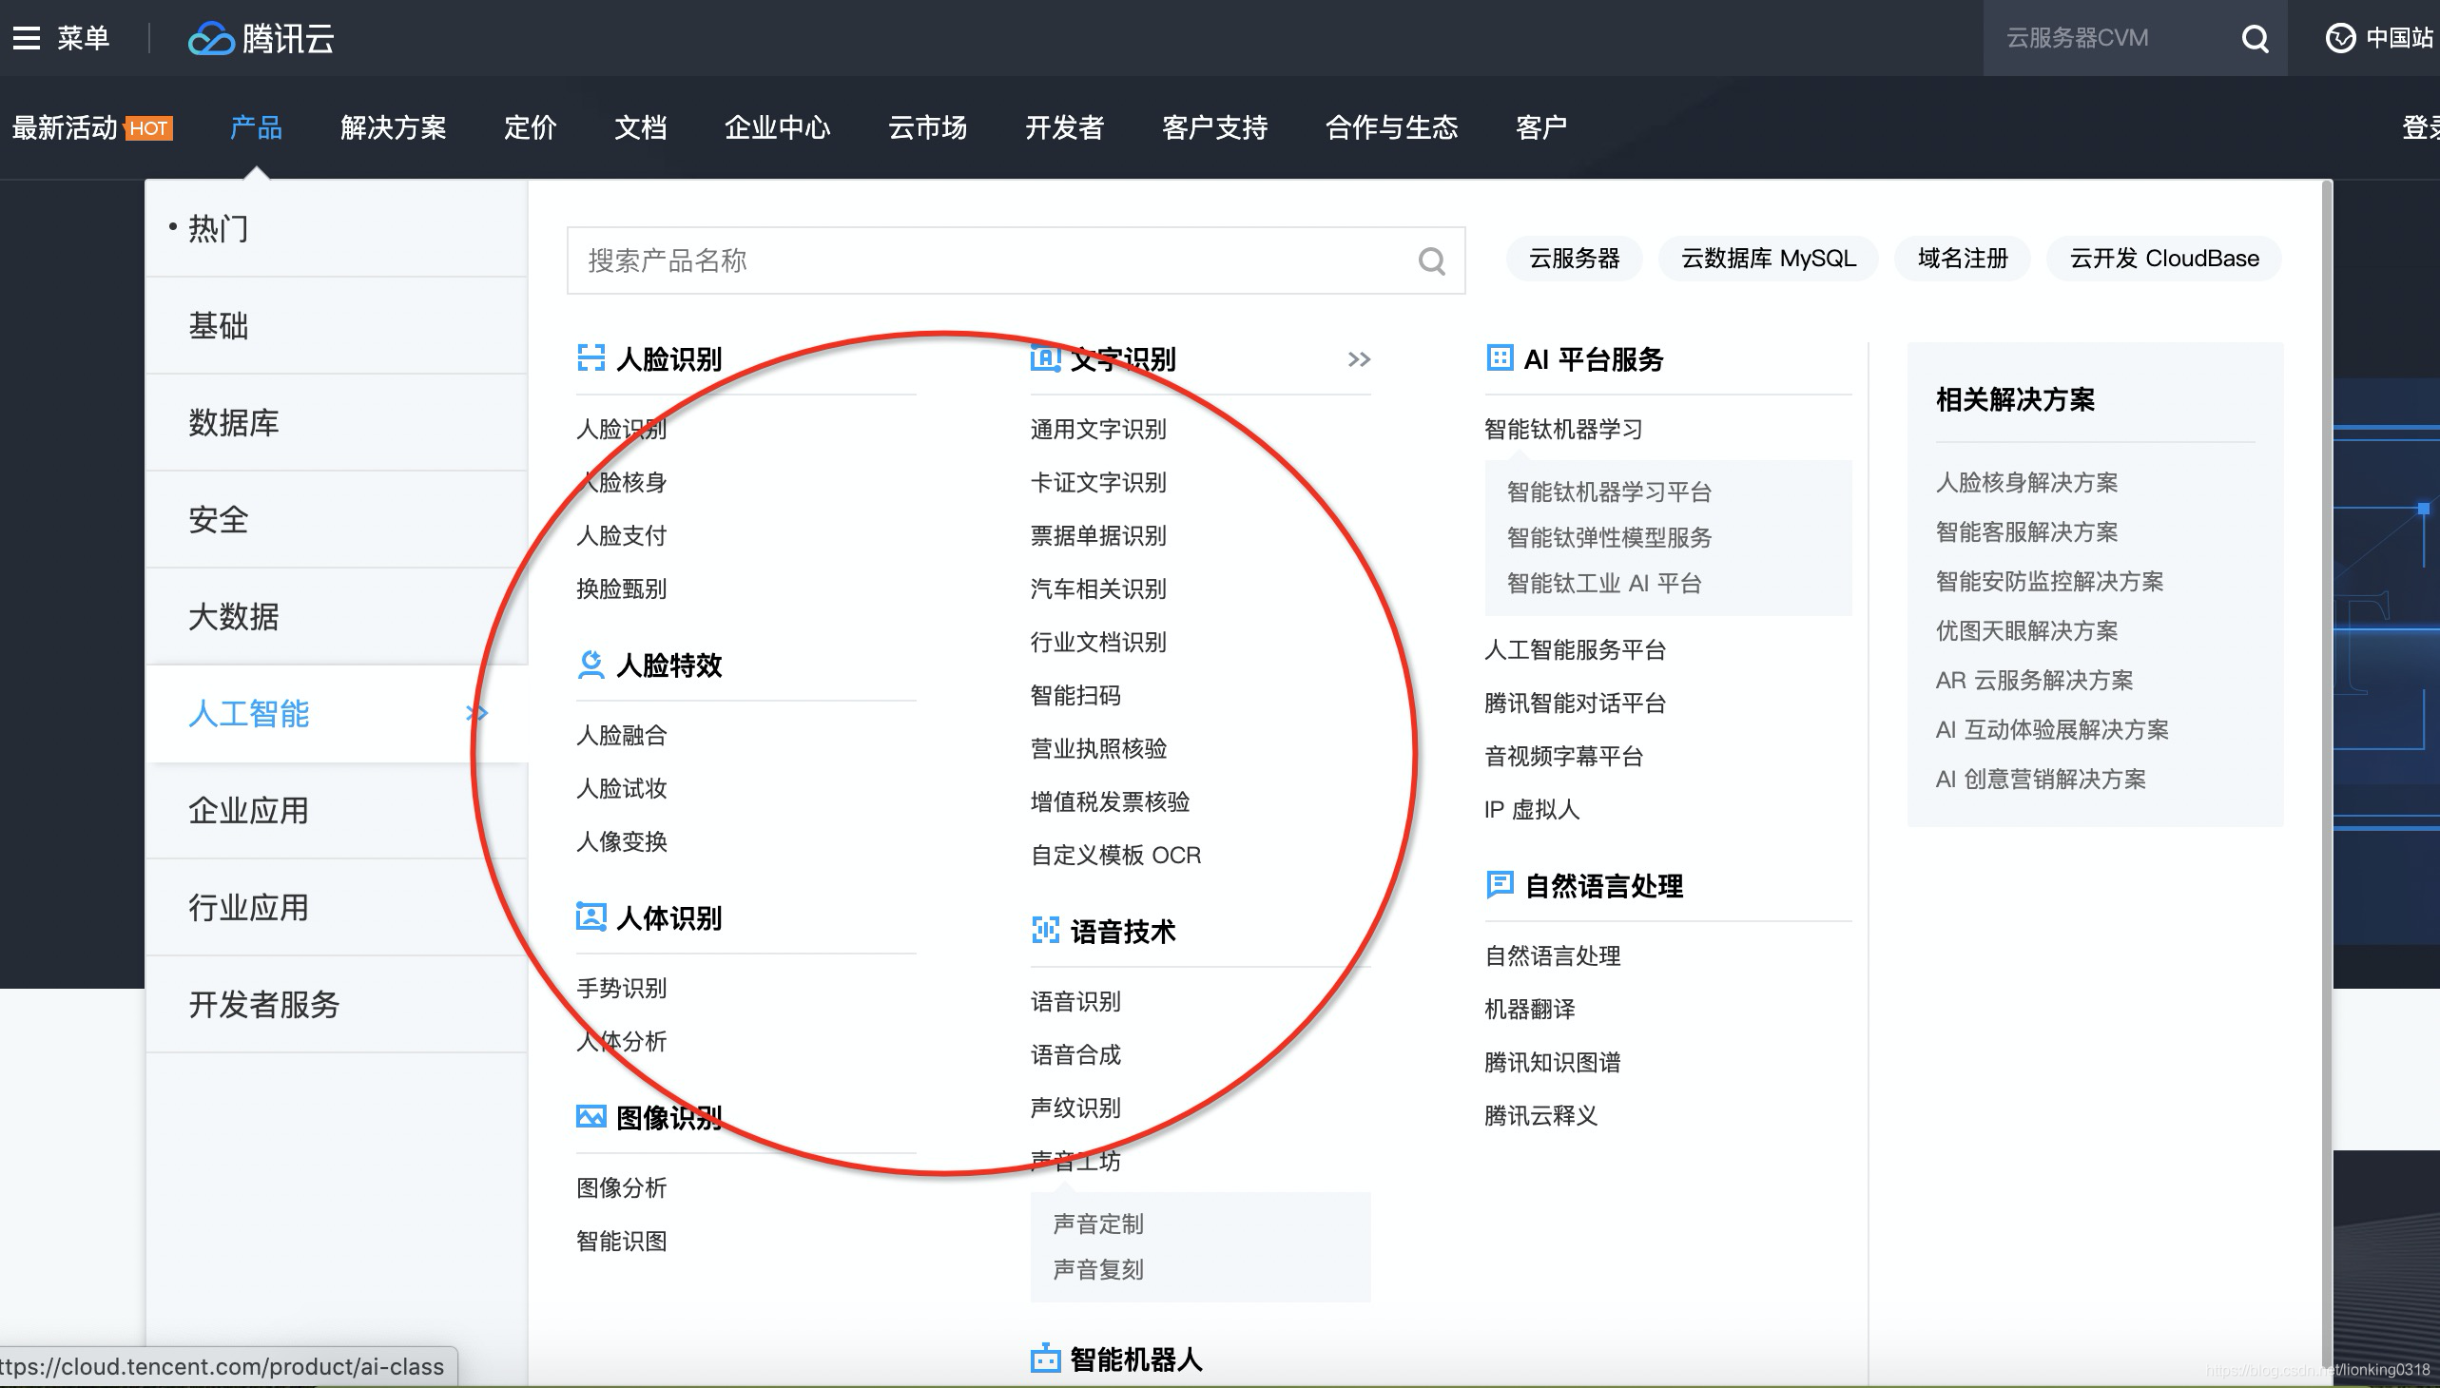The height and width of the screenshot is (1388, 2440).
Task: Open 人脸核身解决方案 related solution link
Action: click(2026, 482)
